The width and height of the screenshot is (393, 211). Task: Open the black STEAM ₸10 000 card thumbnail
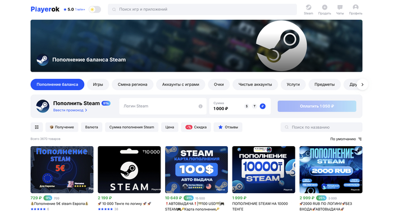(x=129, y=170)
